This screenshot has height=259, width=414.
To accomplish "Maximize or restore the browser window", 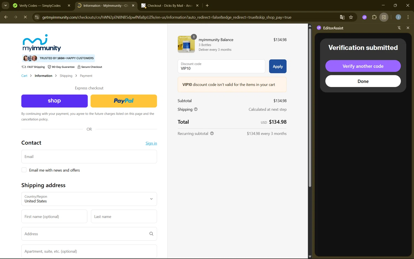I will tap(395, 6).
